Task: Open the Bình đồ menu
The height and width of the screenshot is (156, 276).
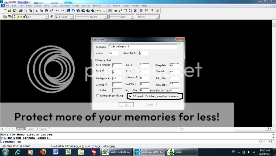Action: point(97,6)
